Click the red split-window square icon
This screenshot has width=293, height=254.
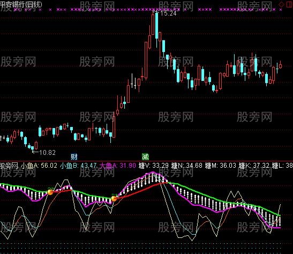[289, 4]
